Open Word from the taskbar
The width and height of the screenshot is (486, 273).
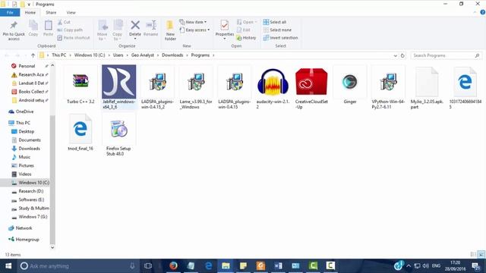[x=278, y=265]
